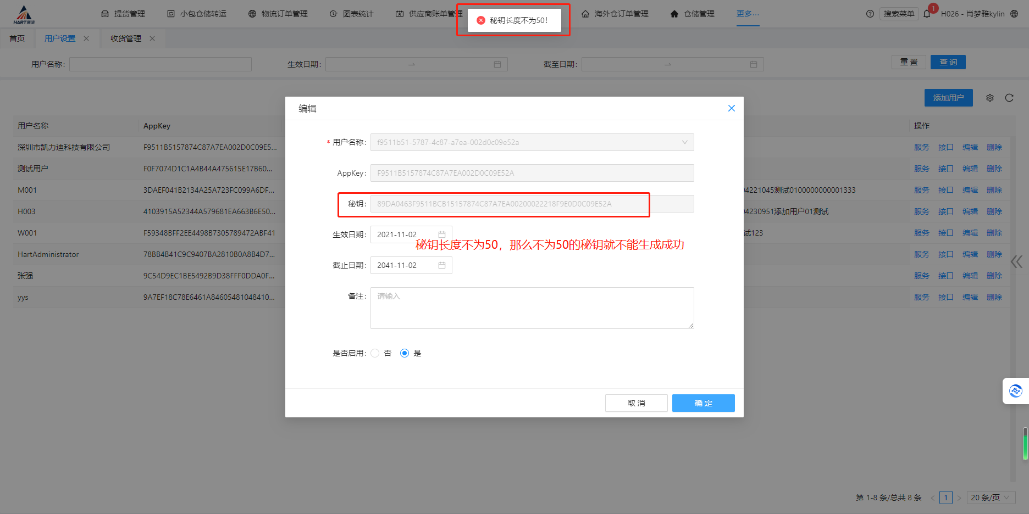Screen dimensions: 1029x514
Task: Open table column settings gear
Action: pyautogui.click(x=990, y=98)
